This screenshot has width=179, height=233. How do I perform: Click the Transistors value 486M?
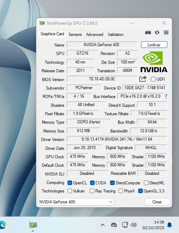pos(128,70)
